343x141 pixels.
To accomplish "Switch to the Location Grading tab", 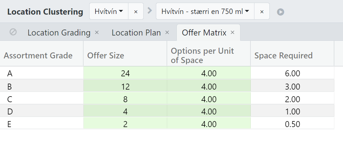I will 59,33.
